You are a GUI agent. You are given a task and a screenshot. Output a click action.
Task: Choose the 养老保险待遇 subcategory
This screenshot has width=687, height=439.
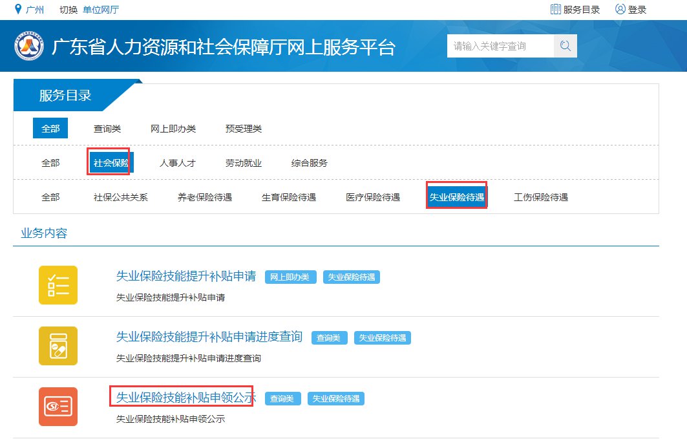coord(205,197)
